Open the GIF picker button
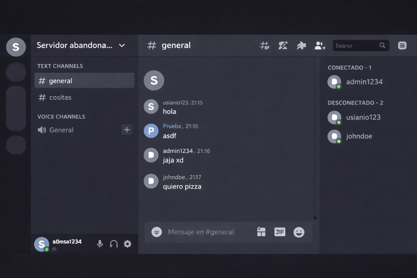The width and height of the screenshot is (417, 278). (x=280, y=232)
